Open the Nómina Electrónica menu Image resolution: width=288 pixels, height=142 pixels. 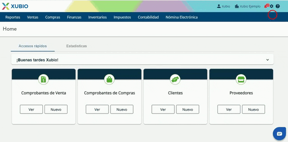[181, 17]
